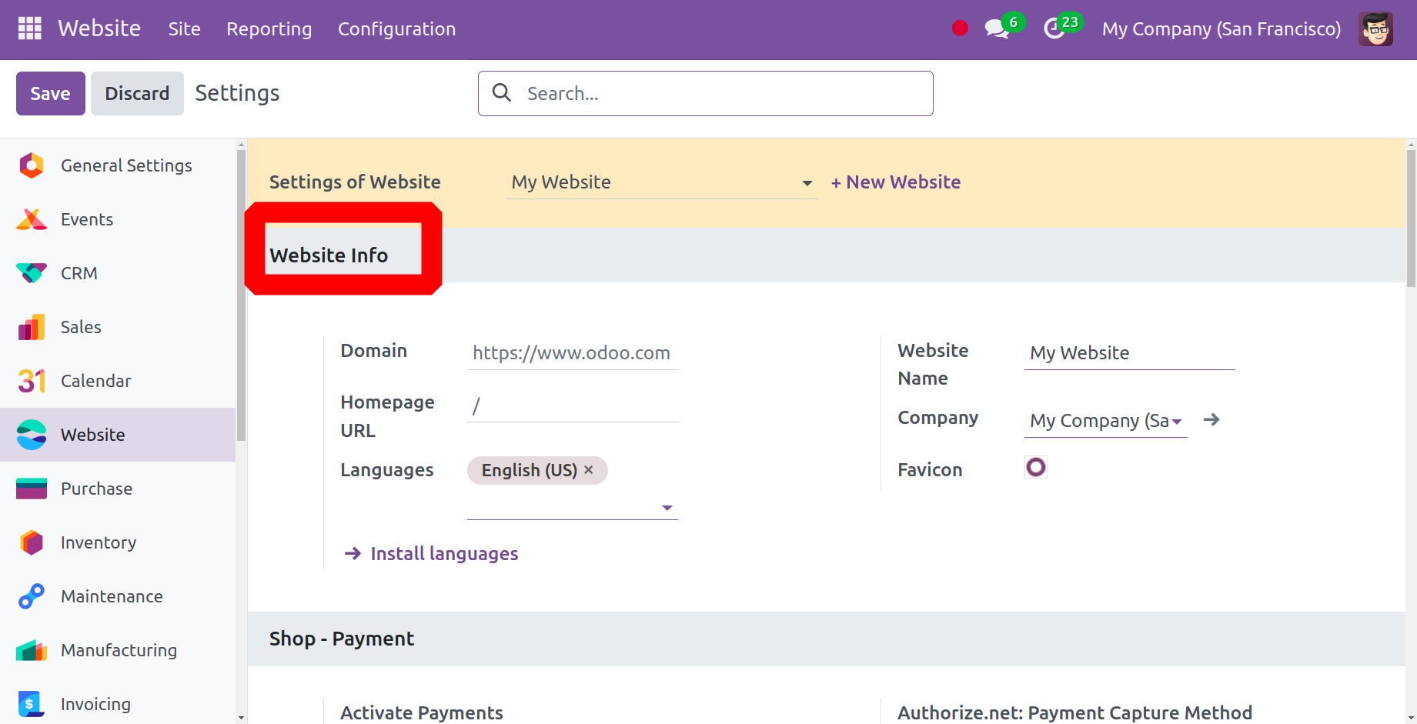Open the General Settings sidebar icon
The height and width of the screenshot is (724, 1417).
point(32,165)
